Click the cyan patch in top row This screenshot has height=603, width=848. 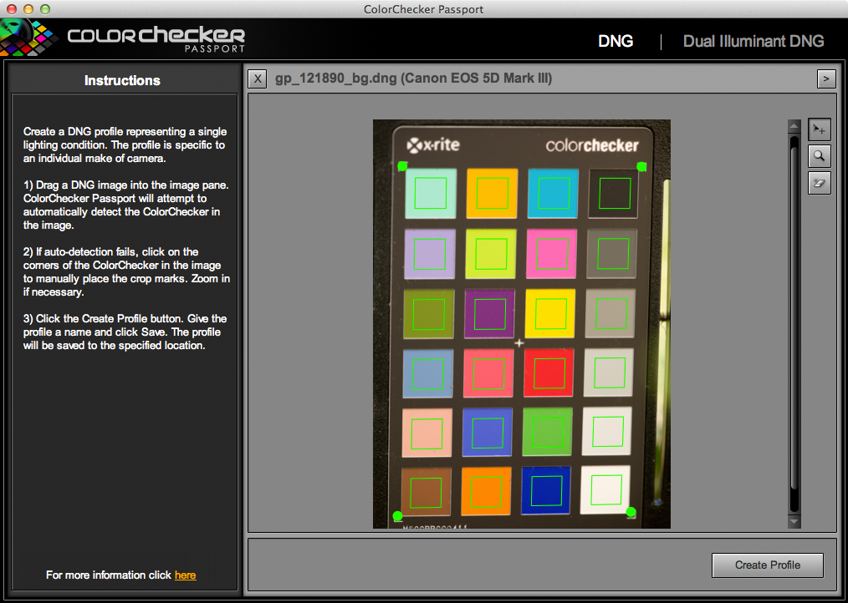click(x=554, y=193)
